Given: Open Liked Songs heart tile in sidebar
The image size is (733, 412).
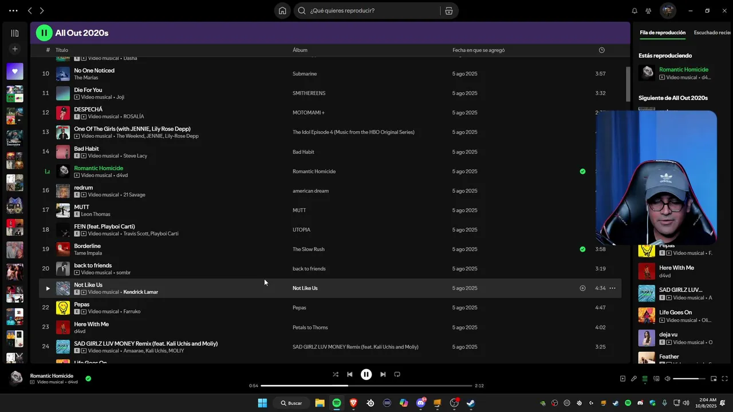Looking at the screenshot, I should pos(15,72).
